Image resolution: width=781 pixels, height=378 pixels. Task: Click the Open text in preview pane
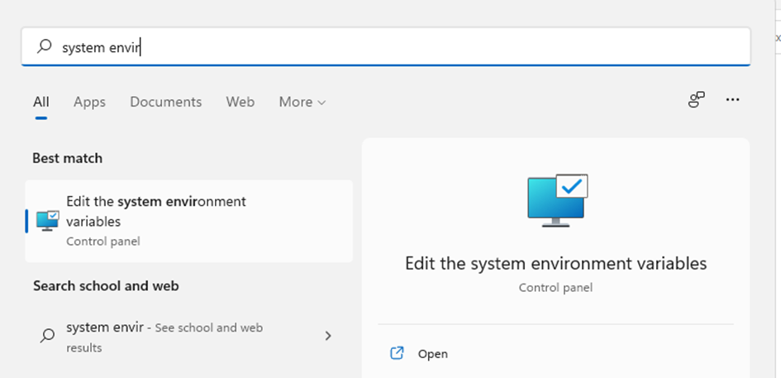(x=432, y=354)
